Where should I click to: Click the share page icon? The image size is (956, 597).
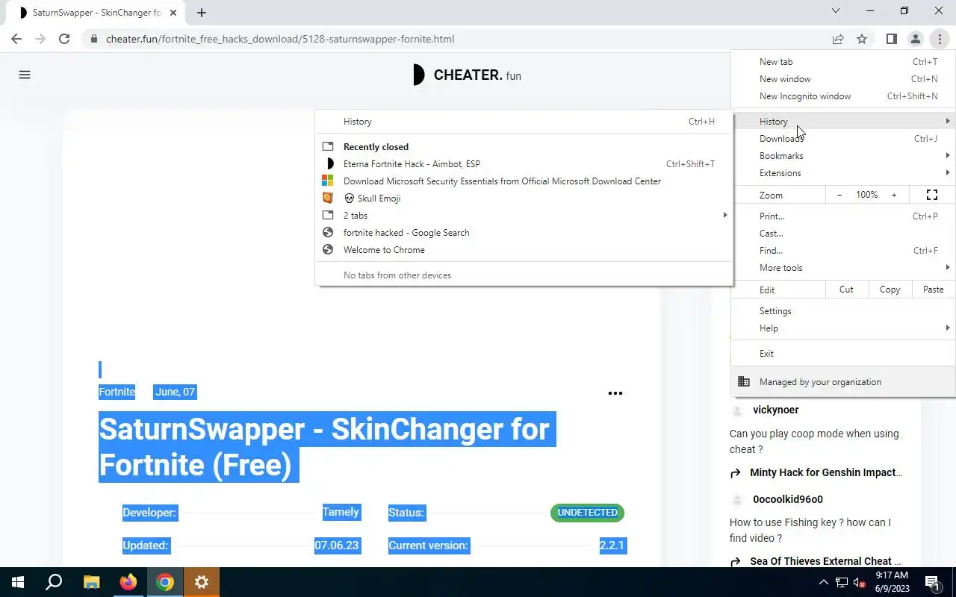click(838, 39)
